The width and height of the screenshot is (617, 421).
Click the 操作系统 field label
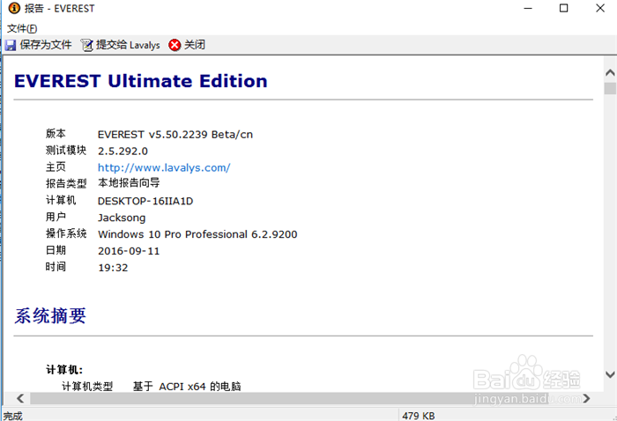pyautogui.click(x=66, y=233)
